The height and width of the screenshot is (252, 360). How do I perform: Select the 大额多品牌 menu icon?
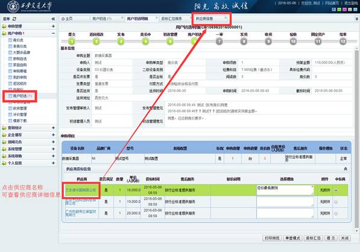10,52
